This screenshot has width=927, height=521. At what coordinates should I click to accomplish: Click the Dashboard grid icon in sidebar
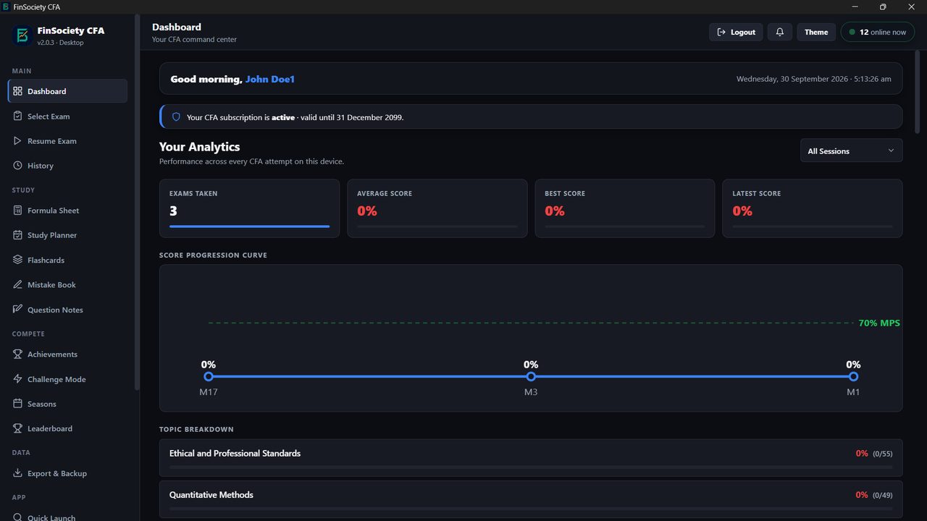coord(18,91)
